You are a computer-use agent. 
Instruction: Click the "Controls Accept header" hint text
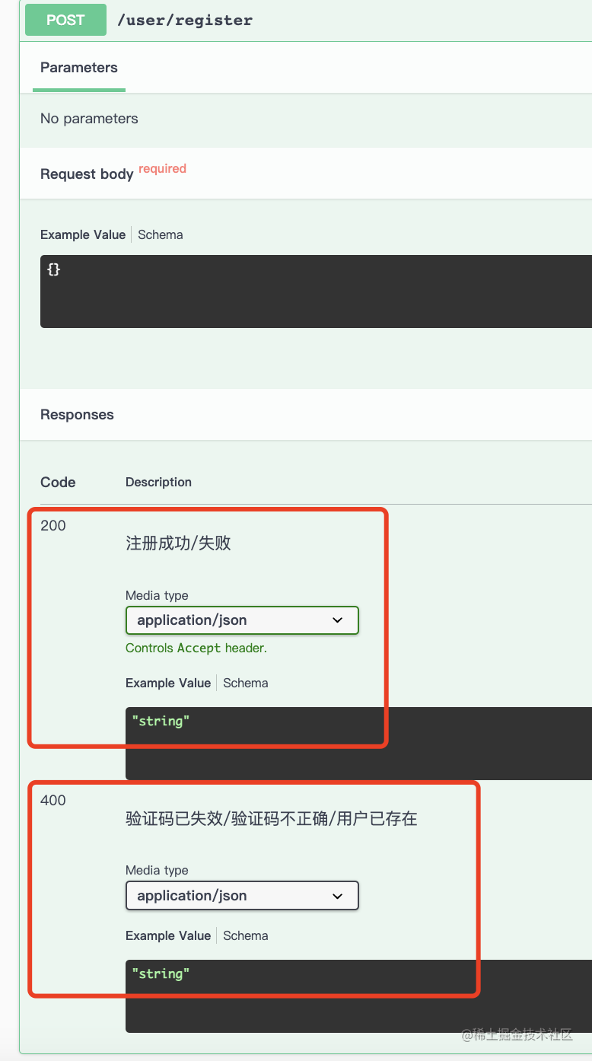[196, 648]
